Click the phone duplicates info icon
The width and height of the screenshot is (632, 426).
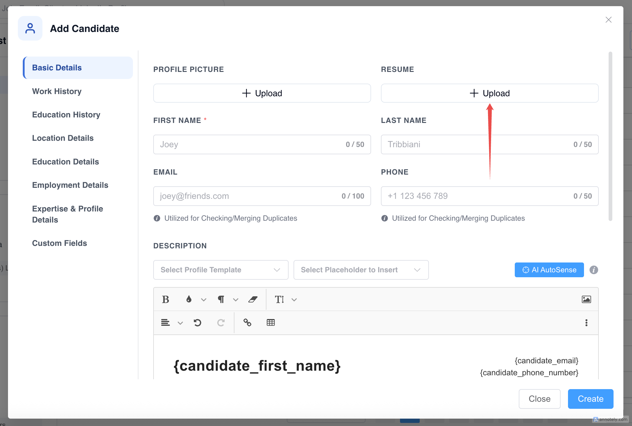point(385,218)
